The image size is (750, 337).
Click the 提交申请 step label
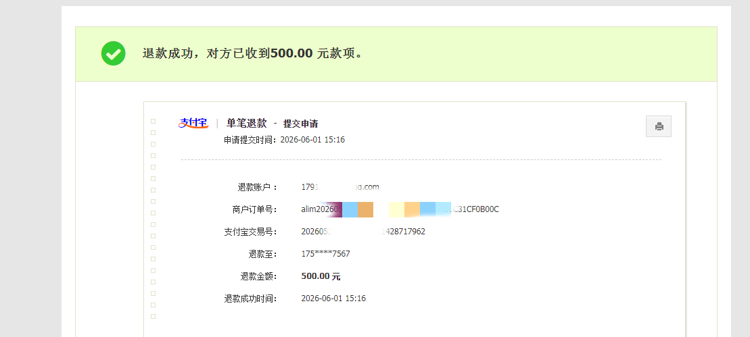point(301,124)
